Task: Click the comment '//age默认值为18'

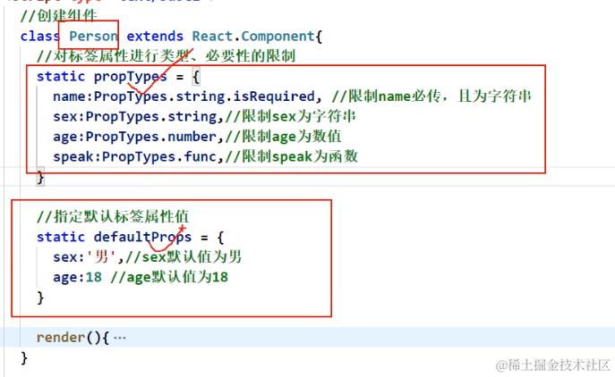Action: click(169, 277)
